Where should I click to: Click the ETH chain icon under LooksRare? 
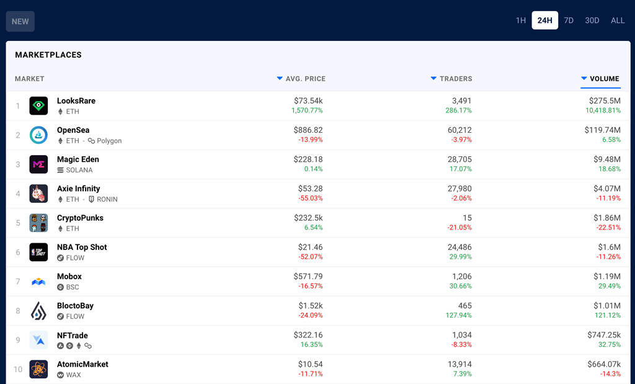(x=60, y=112)
